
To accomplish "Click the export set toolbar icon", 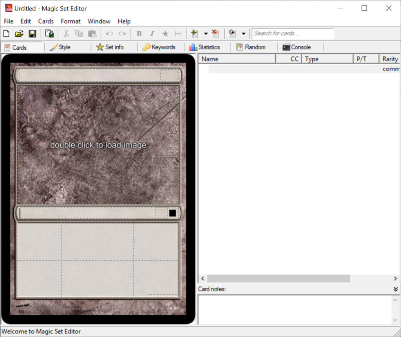I will click(x=49, y=34).
